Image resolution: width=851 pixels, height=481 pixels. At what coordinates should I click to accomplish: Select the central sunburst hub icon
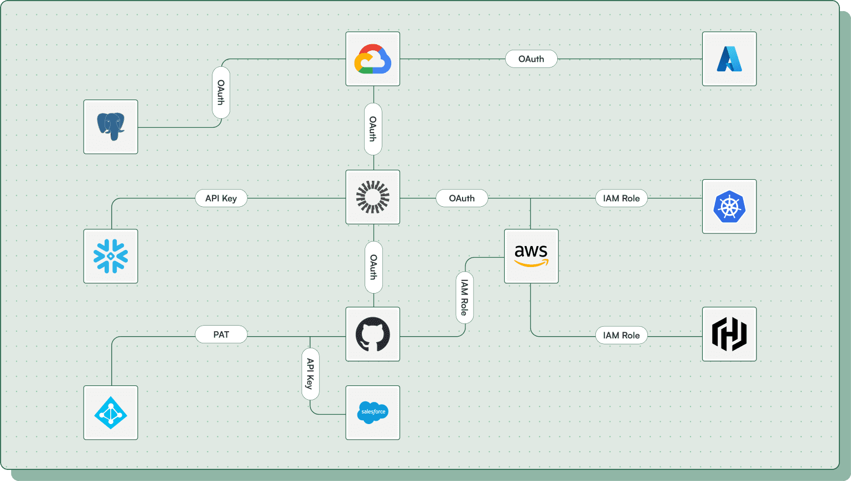(373, 197)
